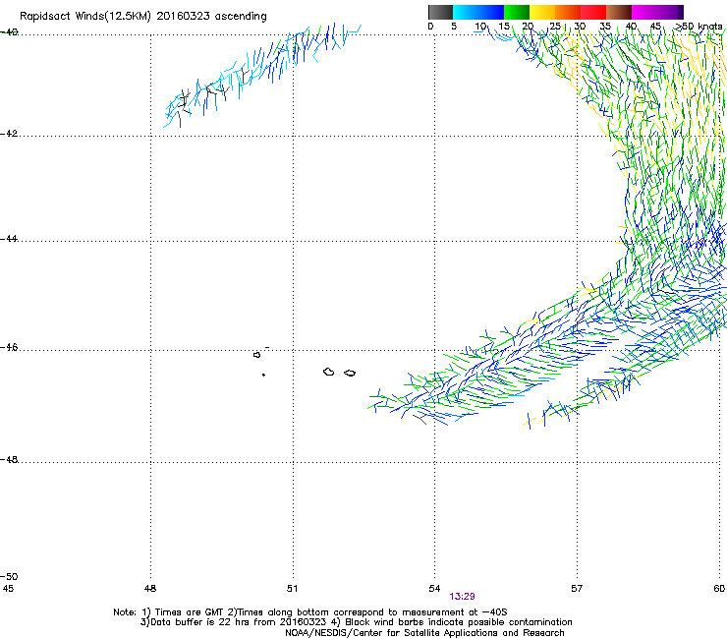
Task: Click the western island outline of the pair near 52E
Action: [x=329, y=372]
